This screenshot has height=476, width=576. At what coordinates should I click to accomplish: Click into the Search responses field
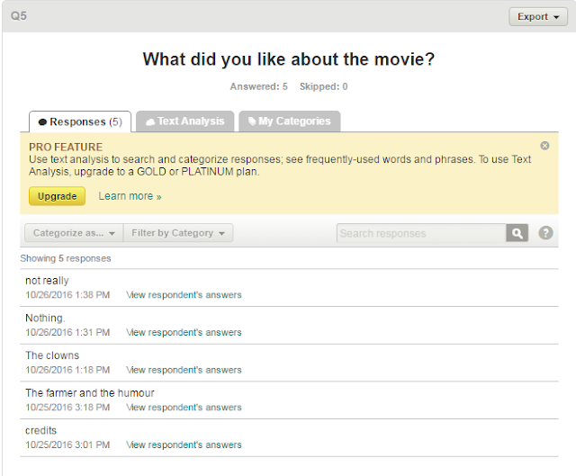pyautogui.click(x=421, y=233)
